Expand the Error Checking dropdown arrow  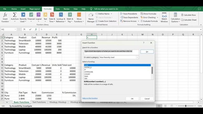point(157,17)
